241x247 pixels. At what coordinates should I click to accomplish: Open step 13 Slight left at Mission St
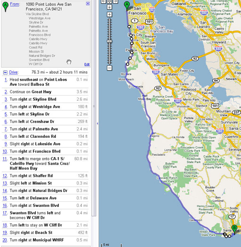pyautogui.click(x=45, y=183)
